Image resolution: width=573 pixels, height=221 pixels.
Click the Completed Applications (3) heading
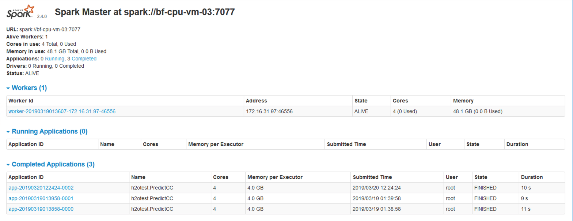click(53, 165)
